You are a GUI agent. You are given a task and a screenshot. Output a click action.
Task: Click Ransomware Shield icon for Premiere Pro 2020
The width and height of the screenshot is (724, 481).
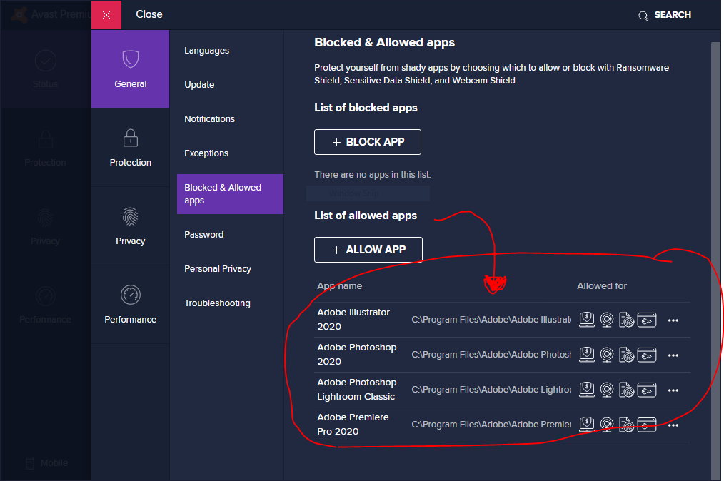587,424
